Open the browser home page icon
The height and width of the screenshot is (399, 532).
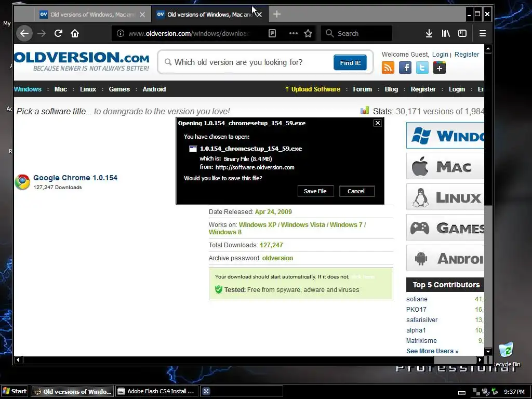[75, 33]
